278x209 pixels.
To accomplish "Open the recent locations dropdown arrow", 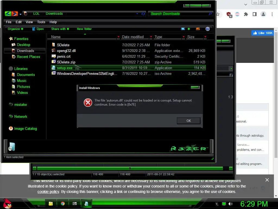I will click(20, 14).
